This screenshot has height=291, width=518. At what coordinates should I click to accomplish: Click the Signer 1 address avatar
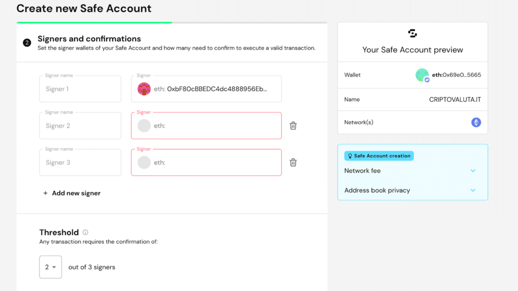144,89
